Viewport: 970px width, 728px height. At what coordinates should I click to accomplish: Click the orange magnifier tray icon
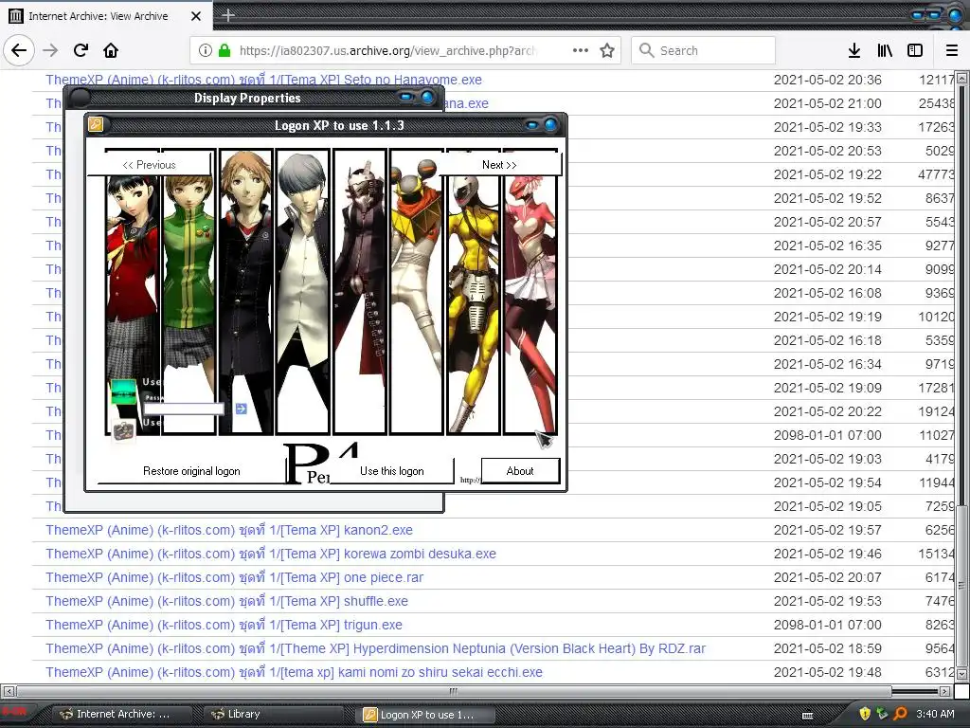point(900,714)
